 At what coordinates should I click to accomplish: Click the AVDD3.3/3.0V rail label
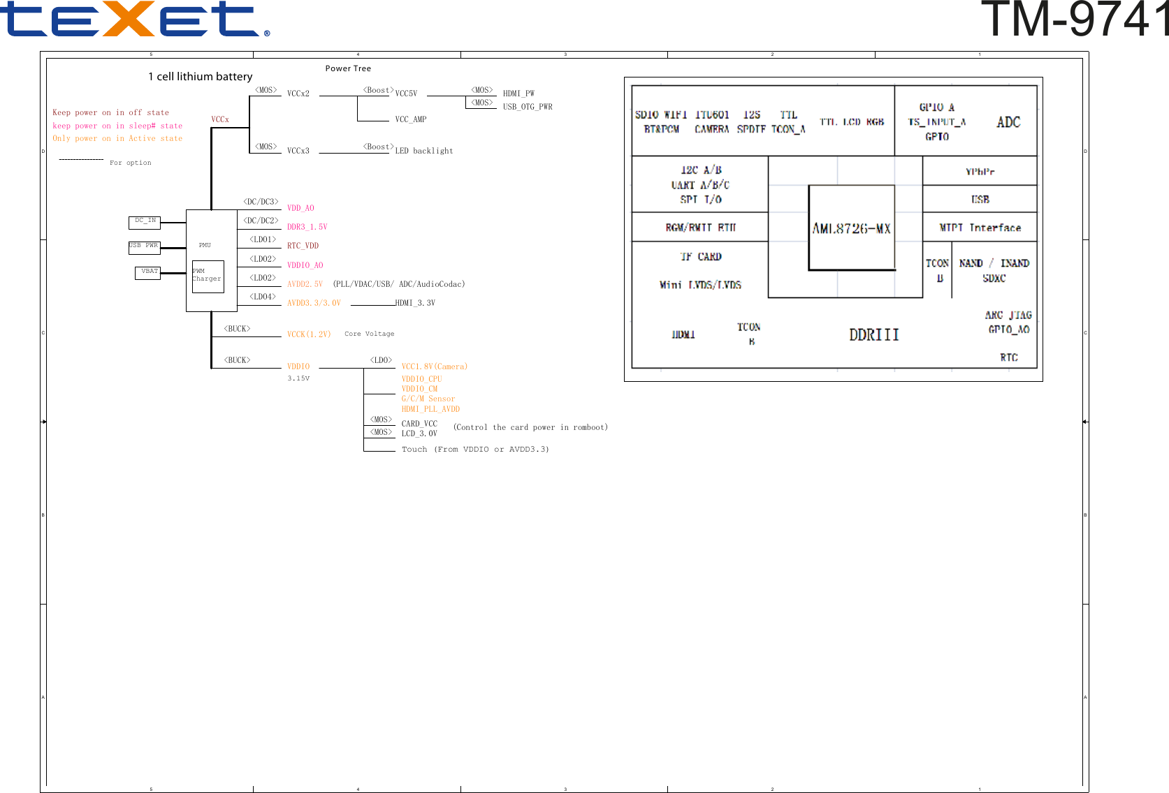[314, 303]
